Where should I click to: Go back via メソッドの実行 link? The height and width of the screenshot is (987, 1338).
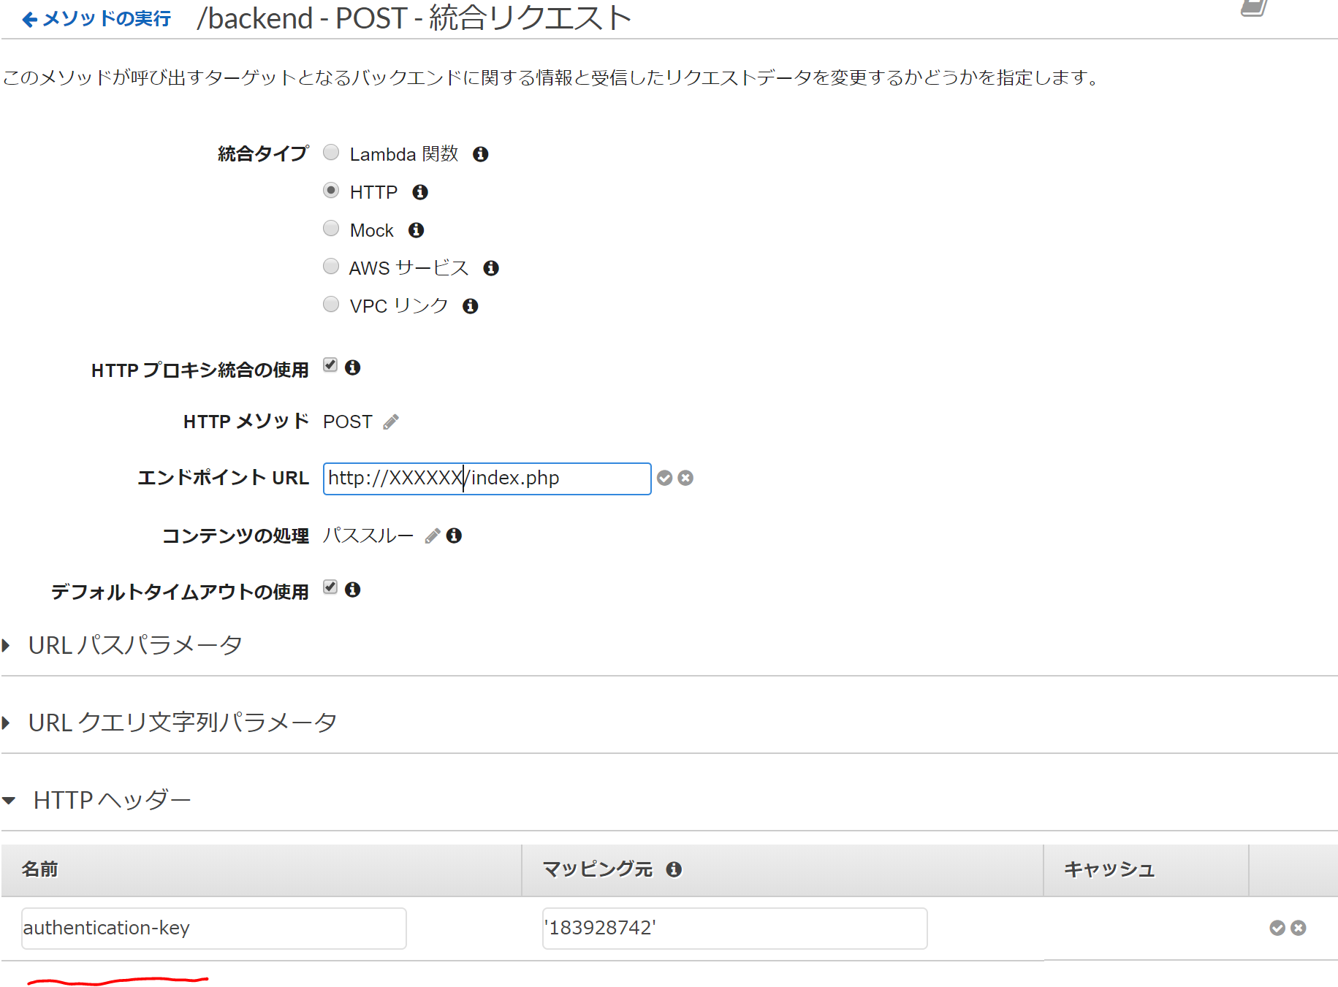[96, 19]
